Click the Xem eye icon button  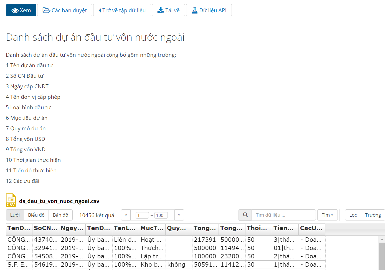(21, 10)
